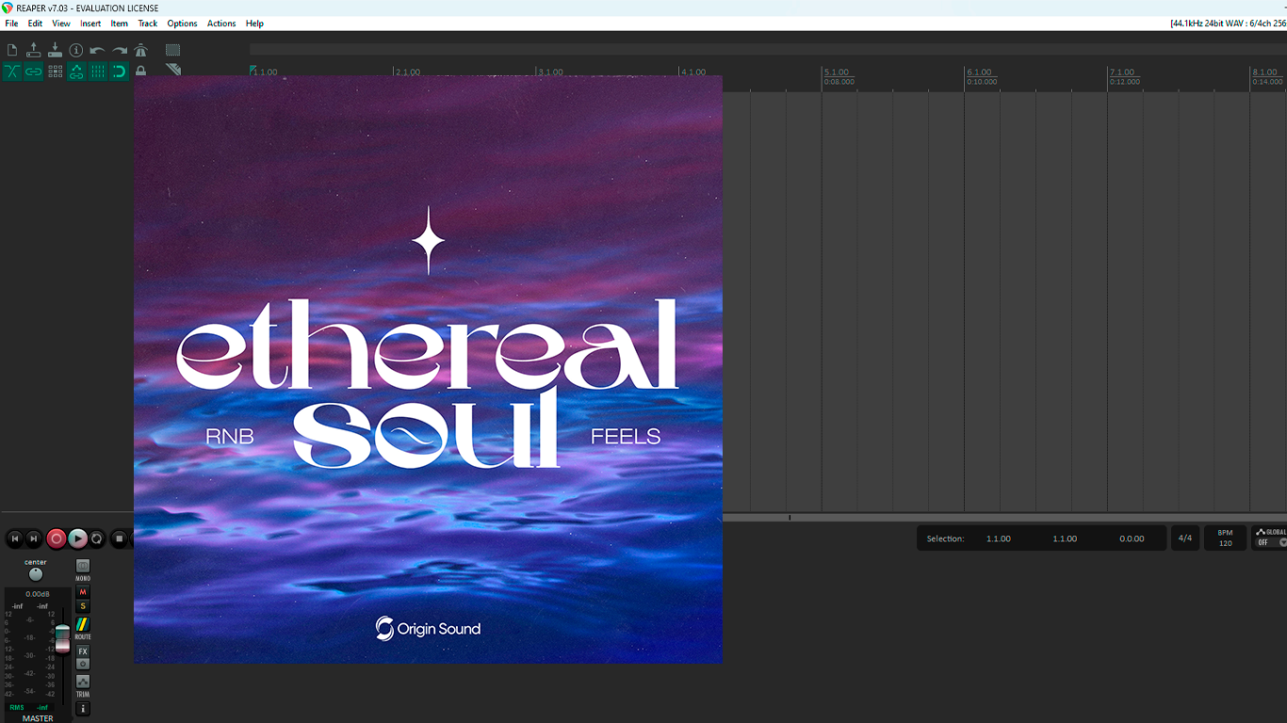Click the Save Project icon with down arrow
The image size is (1287, 723).
[55, 50]
